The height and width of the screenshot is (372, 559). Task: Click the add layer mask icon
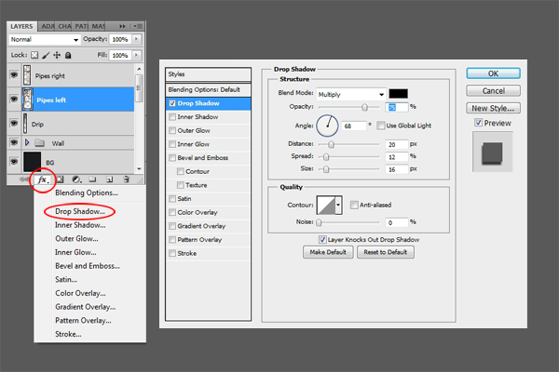pyautogui.click(x=61, y=178)
